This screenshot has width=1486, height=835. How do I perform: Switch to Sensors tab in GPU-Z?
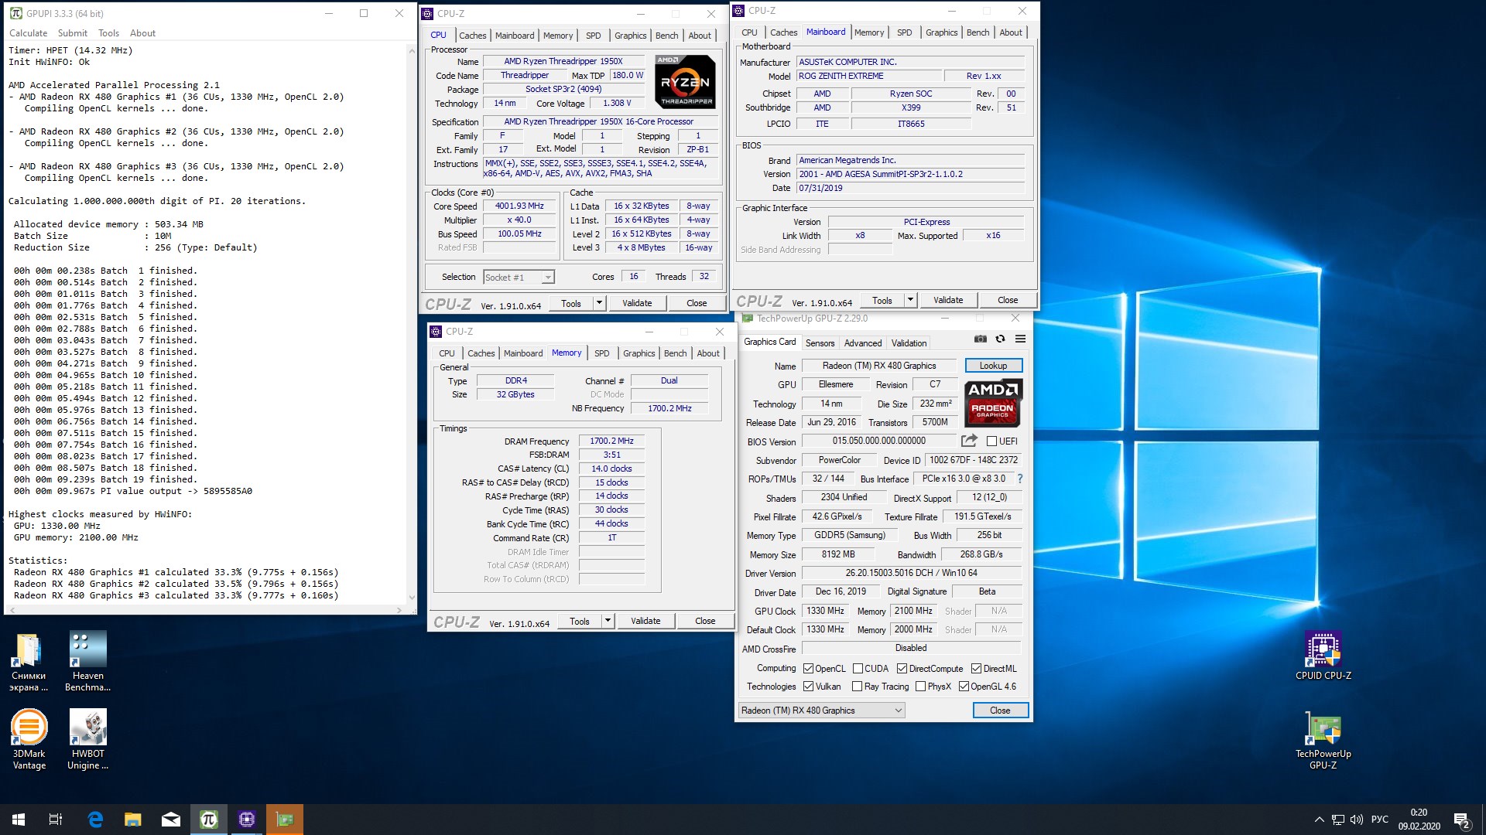(x=820, y=343)
